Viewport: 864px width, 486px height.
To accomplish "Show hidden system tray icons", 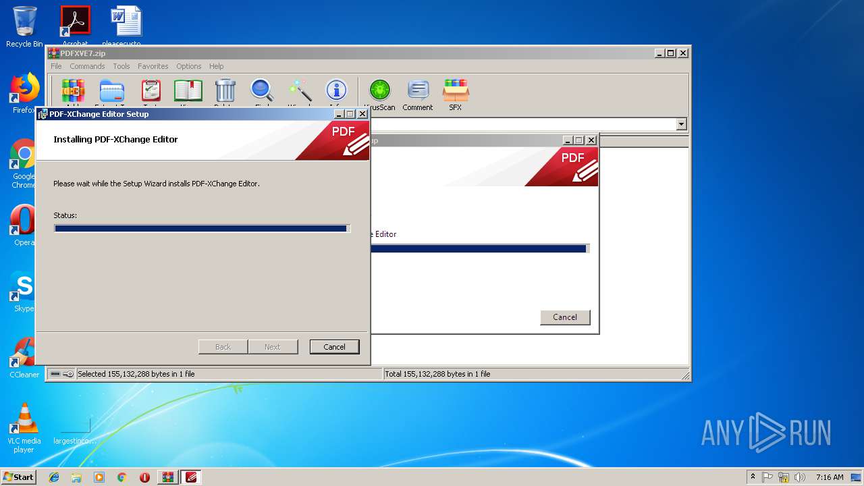I will pyautogui.click(x=753, y=477).
